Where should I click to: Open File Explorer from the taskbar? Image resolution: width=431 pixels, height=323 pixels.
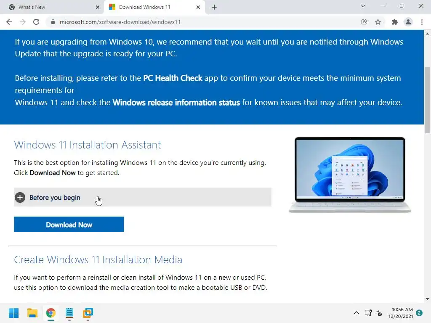tap(32, 313)
